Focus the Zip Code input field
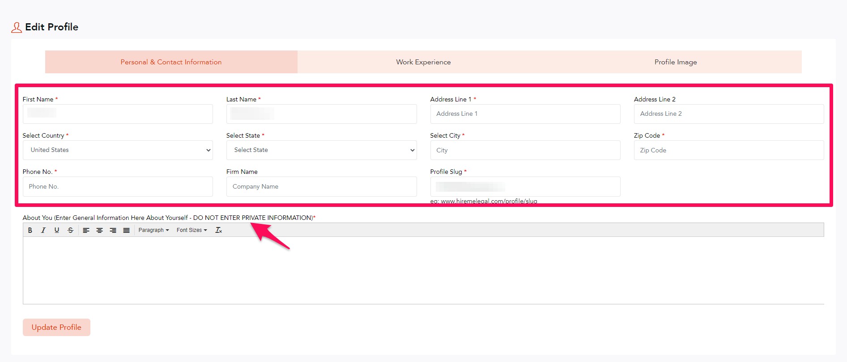The width and height of the screenshot is (847, 362). coord(728,150)
